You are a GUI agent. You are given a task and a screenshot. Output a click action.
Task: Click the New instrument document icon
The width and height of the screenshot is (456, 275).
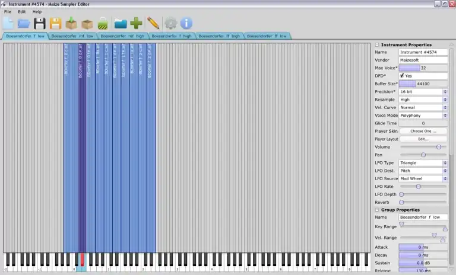(8, 23)
